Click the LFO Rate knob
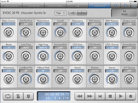The image size is (138, 103). (x=77, y=56)
